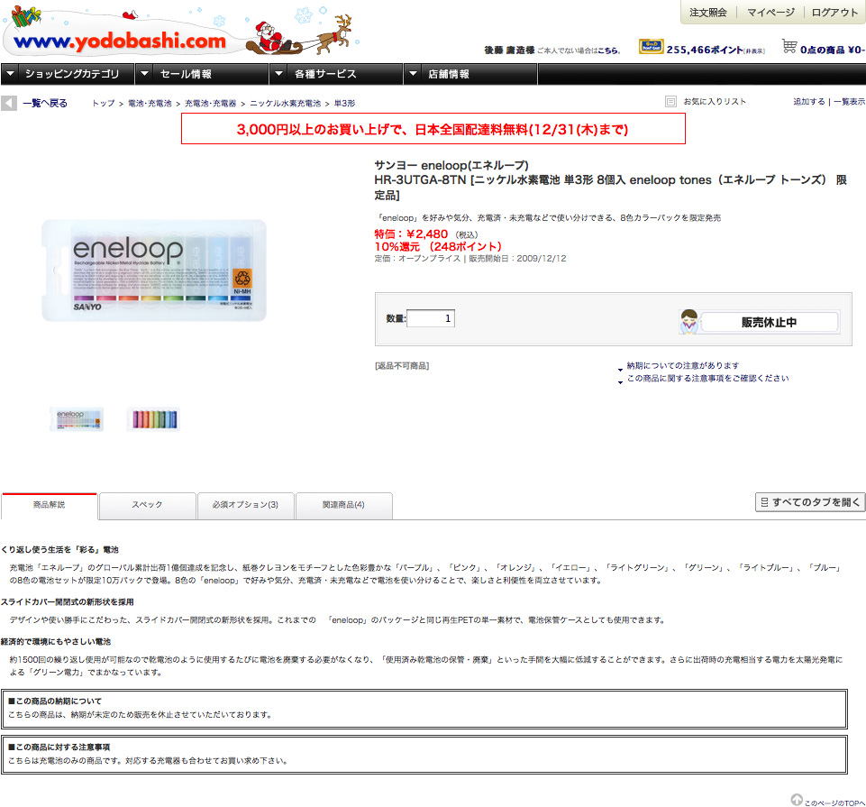Open マイページ in the top menu
This screenshot has height=807, width=866.
pyautogui.click(x=770, y=13)
